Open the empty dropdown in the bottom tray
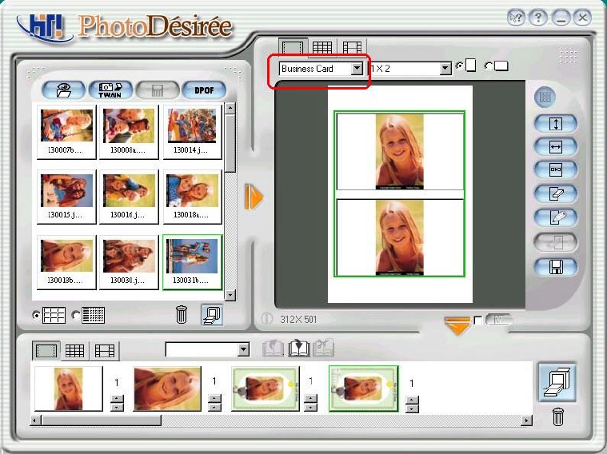The width and height of the screenshot is (607, 454). click(244, 350)
